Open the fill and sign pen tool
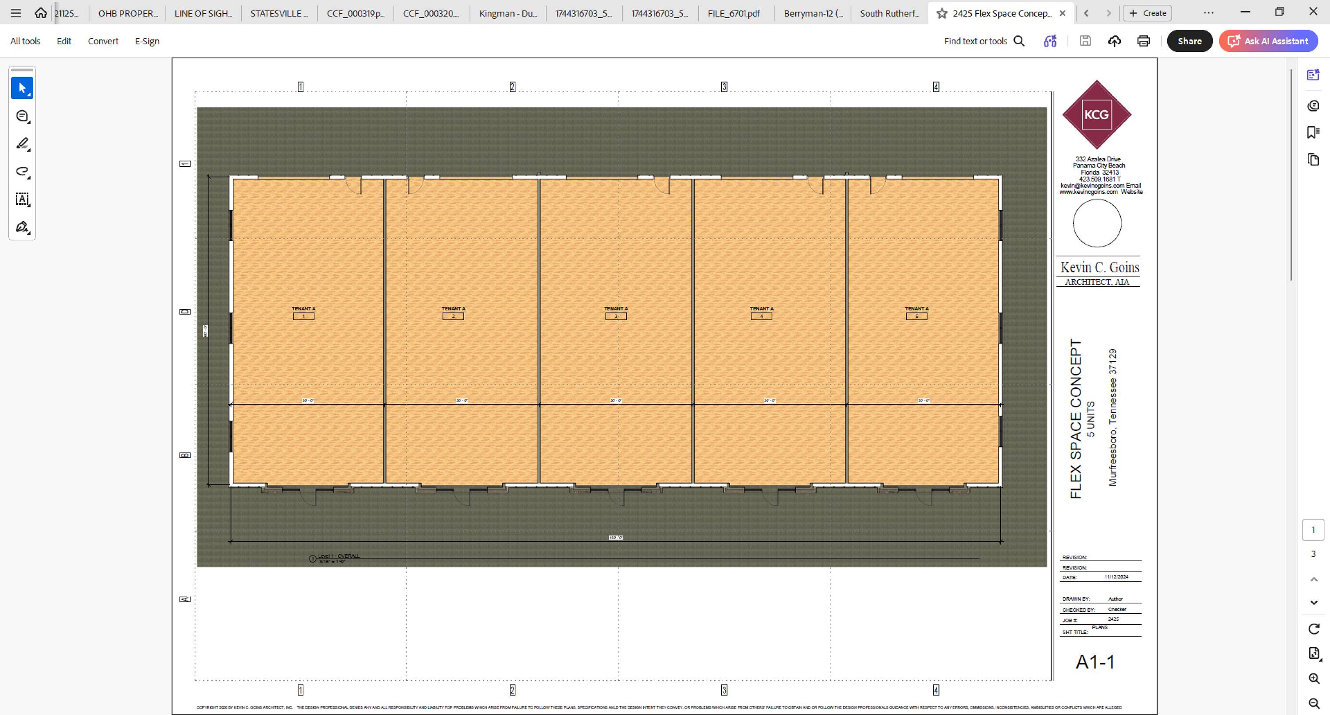Image resolution: width=1330 pixels, height=715 pixels. point(22,227)
